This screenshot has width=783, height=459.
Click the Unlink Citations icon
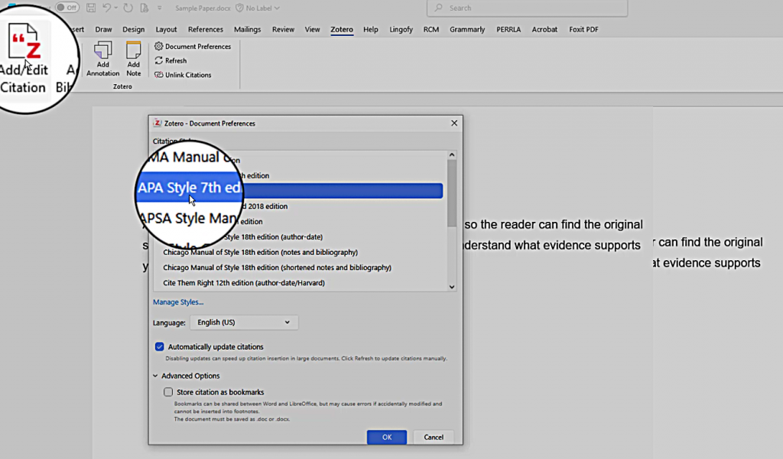159,75
